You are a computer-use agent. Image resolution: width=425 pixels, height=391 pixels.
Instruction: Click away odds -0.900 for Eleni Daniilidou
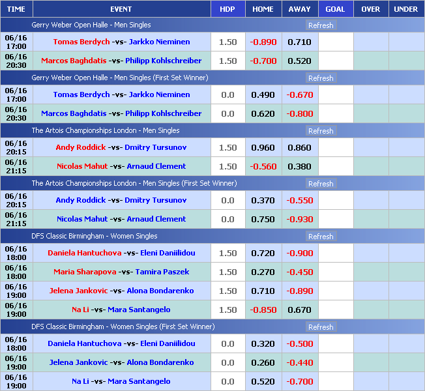[x=299, y=253]
